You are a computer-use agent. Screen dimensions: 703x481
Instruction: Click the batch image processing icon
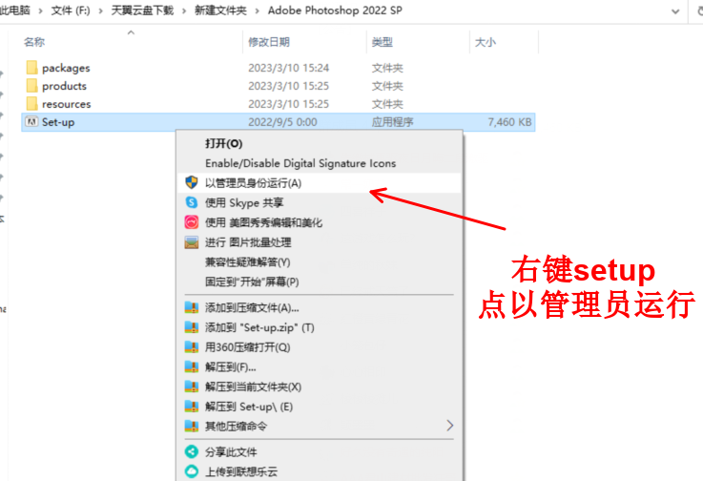point(191,242)
